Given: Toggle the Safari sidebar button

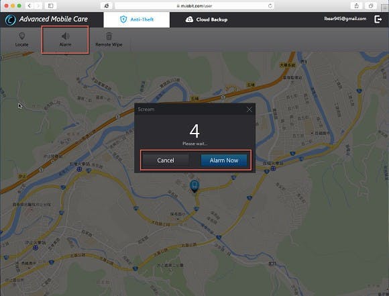Looking at the screenshot, I should pos(50,6).
